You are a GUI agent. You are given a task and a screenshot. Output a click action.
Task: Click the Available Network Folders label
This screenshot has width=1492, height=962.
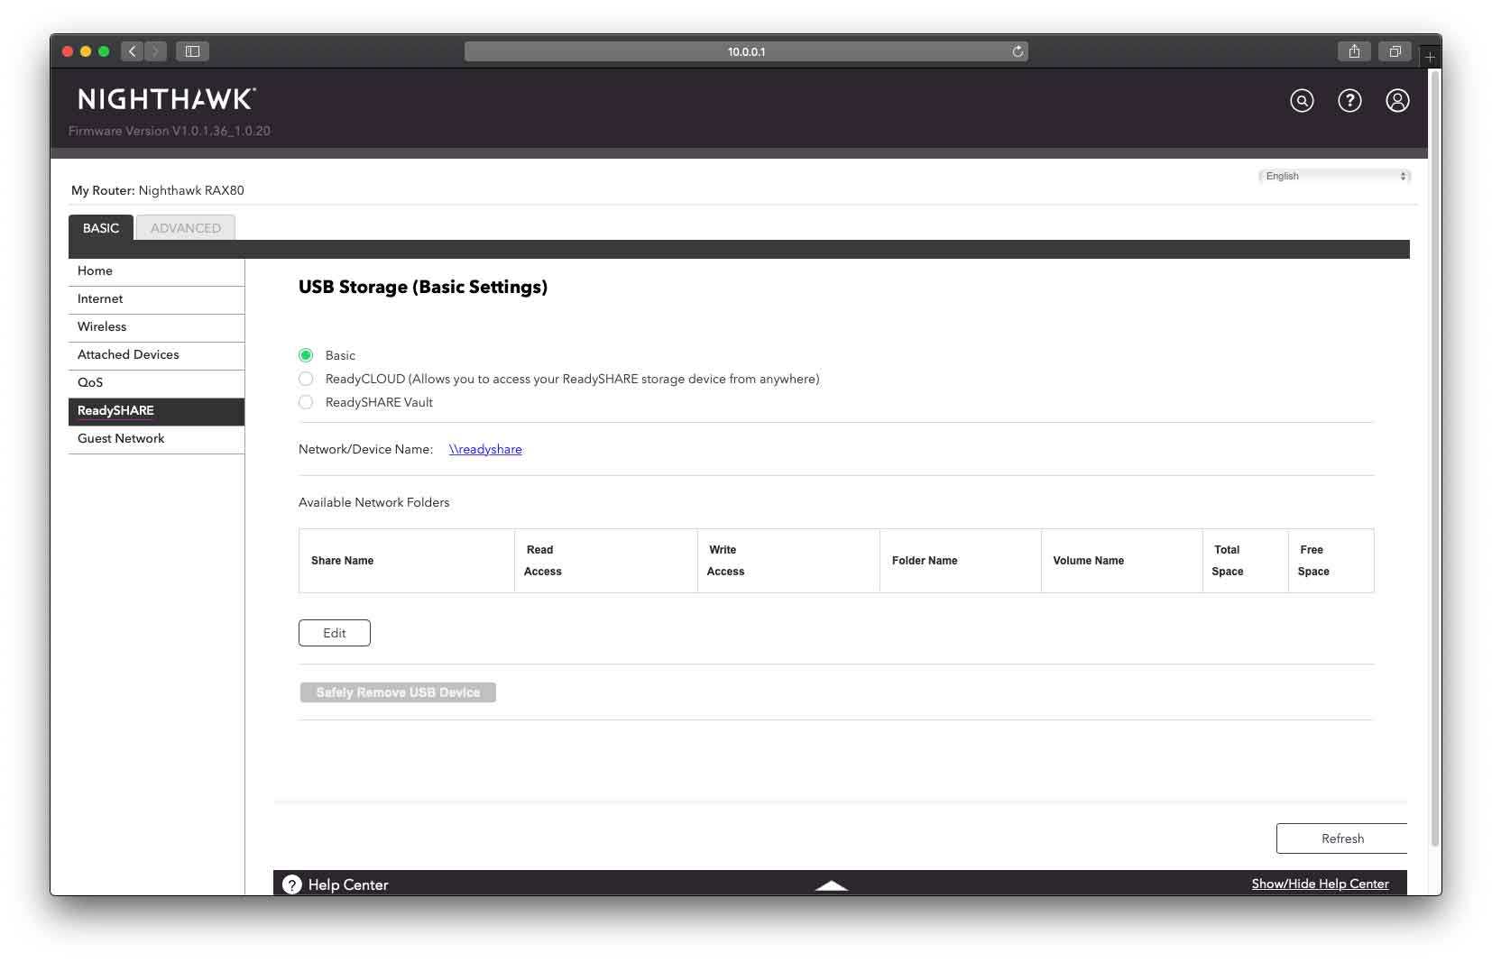(373, 502)
